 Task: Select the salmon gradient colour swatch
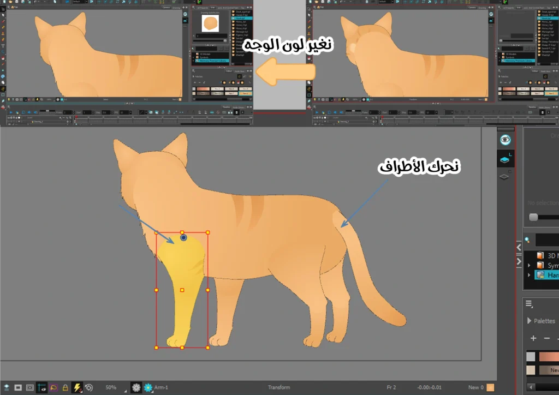coord(549,356)
